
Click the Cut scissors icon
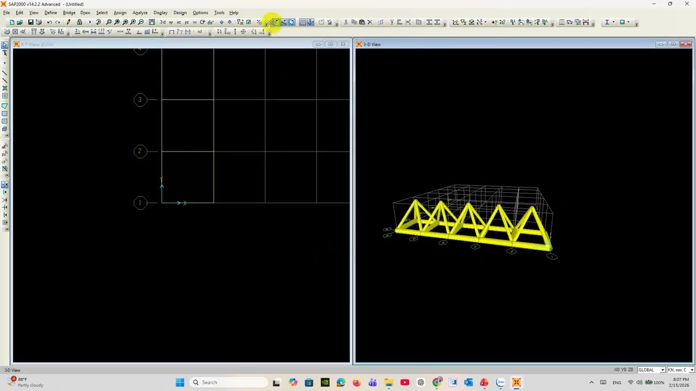coord(346,22)
